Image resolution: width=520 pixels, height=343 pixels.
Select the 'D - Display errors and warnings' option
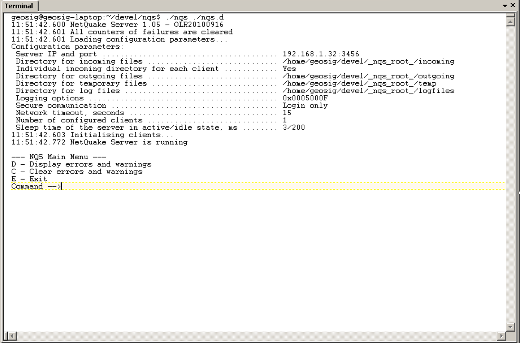(81, 164)
